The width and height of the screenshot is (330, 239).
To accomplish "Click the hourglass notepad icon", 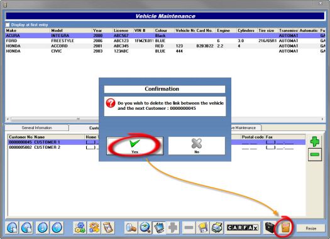I will (x=108, y=228).
